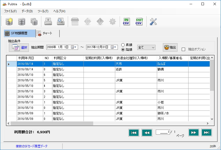Switch to the SF残額履歴 tab
This screenshot has width=221, height=150.
point(20,34)
